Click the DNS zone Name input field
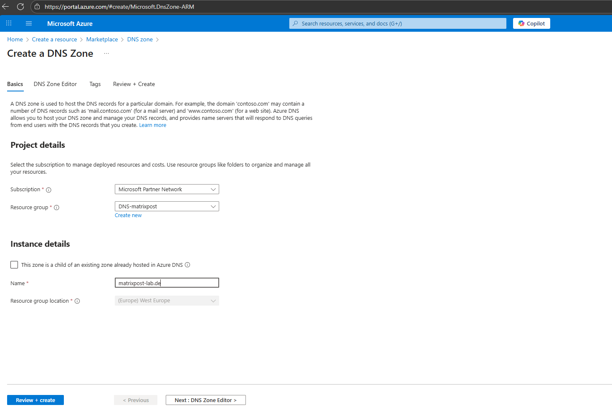612x410 pixels. click(x=167, y=283)
